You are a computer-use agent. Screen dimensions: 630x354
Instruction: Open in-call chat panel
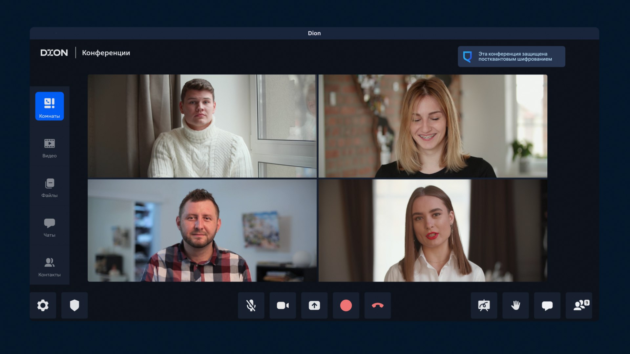(x=547, y=305)
